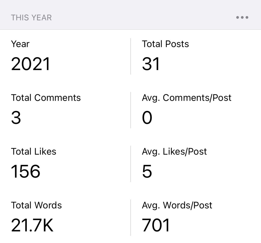Tap the THIS YEAR section header

31,18
